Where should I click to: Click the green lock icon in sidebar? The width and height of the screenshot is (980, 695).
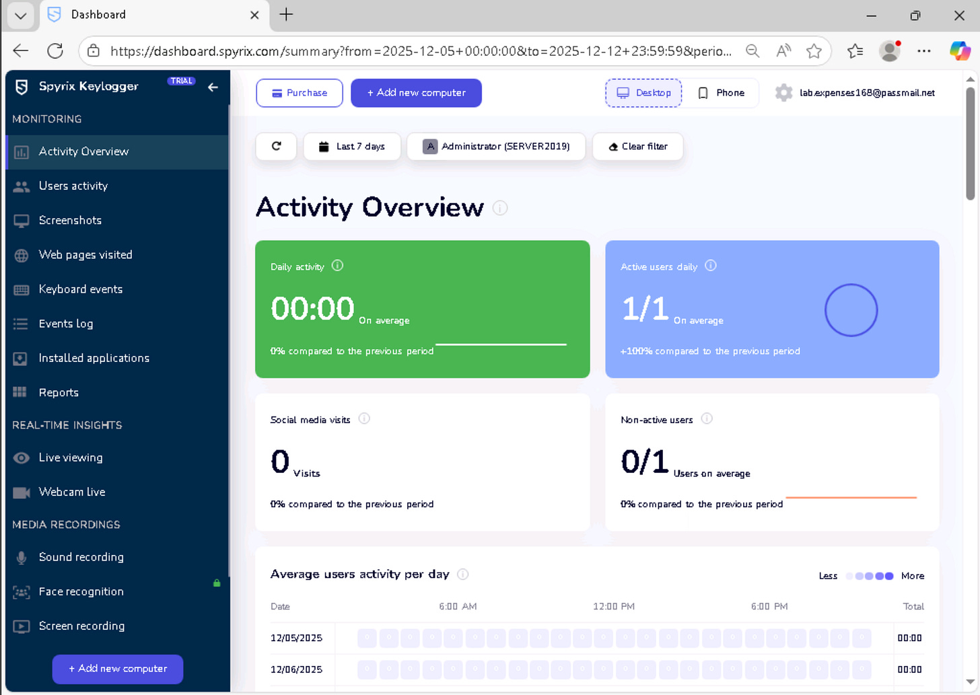(x=217, y=583)
